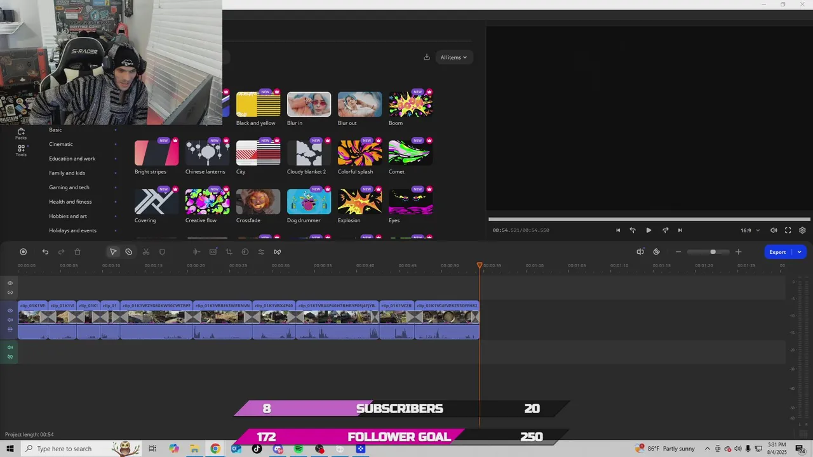Select the Health and fitness category
The width and height of the screenshot is (813, 457).
tap(71, 202)
